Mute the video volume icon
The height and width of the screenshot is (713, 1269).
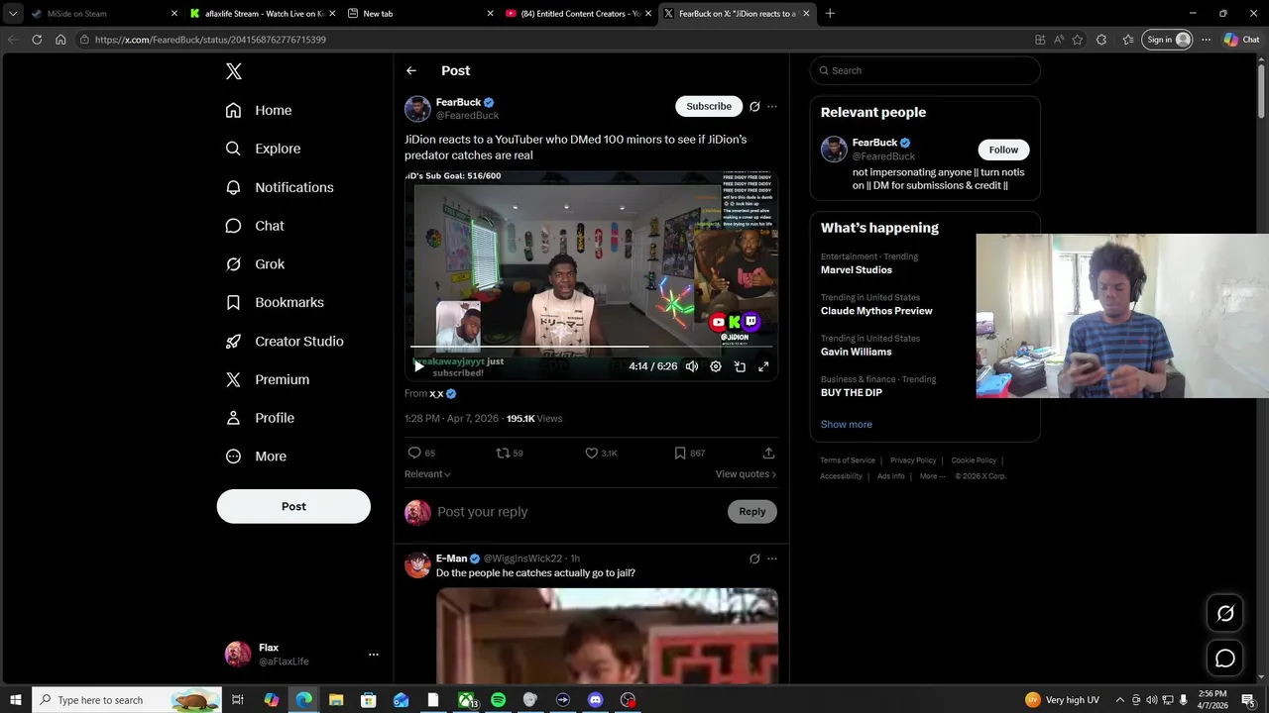coord(692,366)
